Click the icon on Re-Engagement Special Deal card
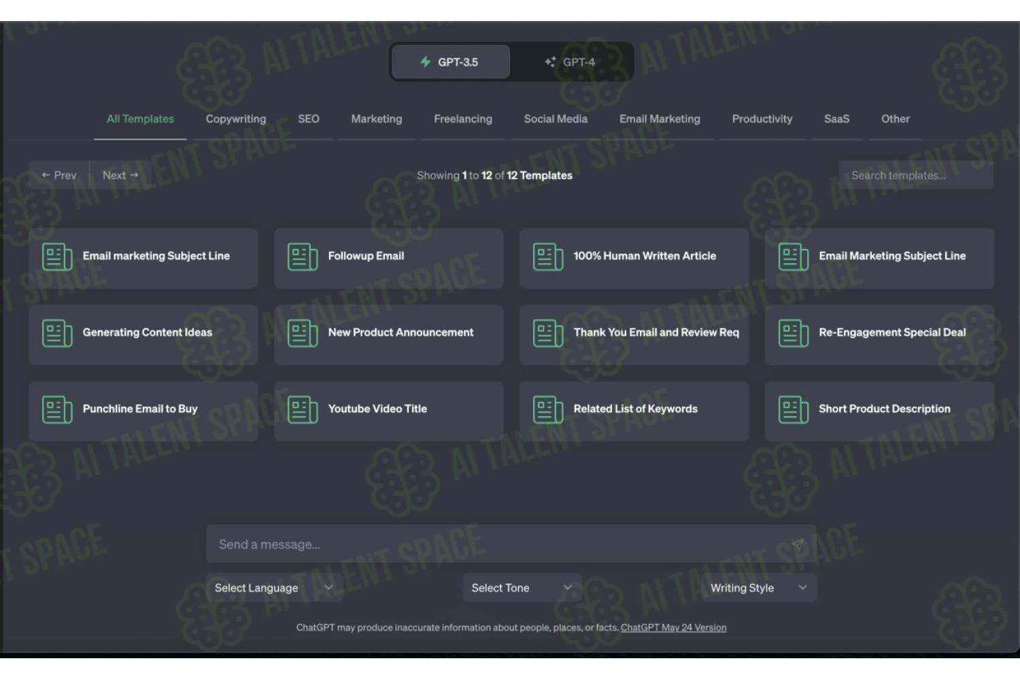The width and height of the screenshot is (1020, 680). [794, 333]
